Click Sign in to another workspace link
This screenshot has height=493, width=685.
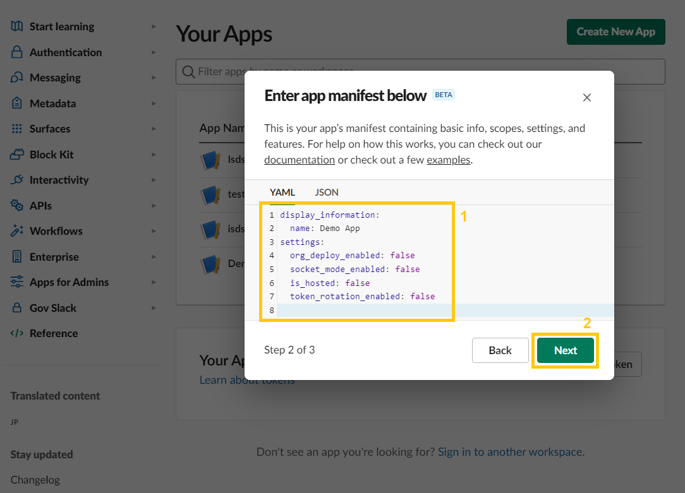(x=510, y=452)
